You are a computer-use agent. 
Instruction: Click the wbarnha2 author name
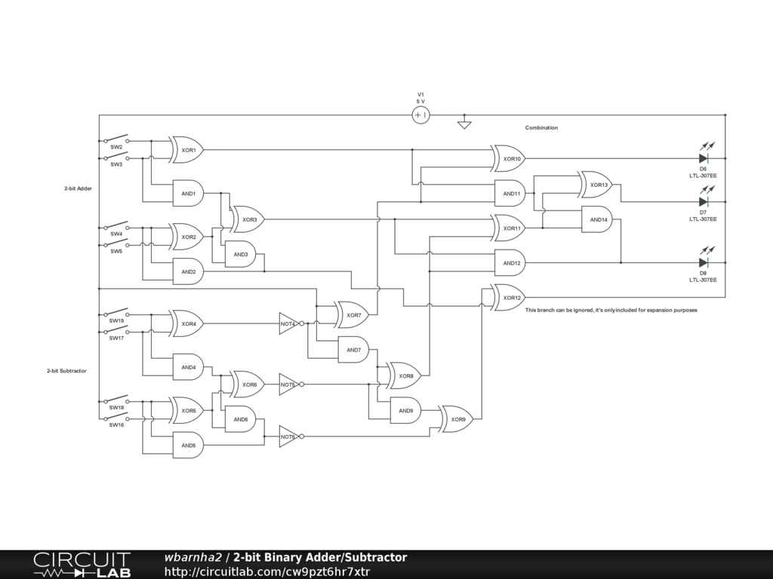(x=192, y=558)
